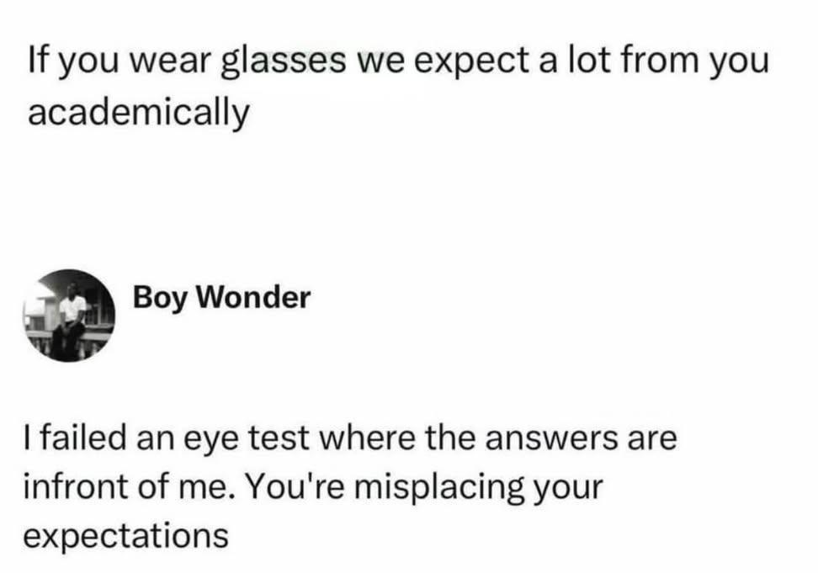
Task: Open Boy Wonder's circular profile picture
Action: 69,316
